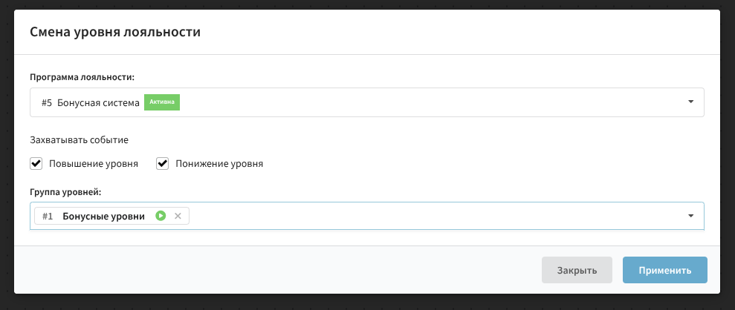This screenshot has width=735, height=310.
Task: Click the Захватывать событие section heading
Action: [80, 139]
